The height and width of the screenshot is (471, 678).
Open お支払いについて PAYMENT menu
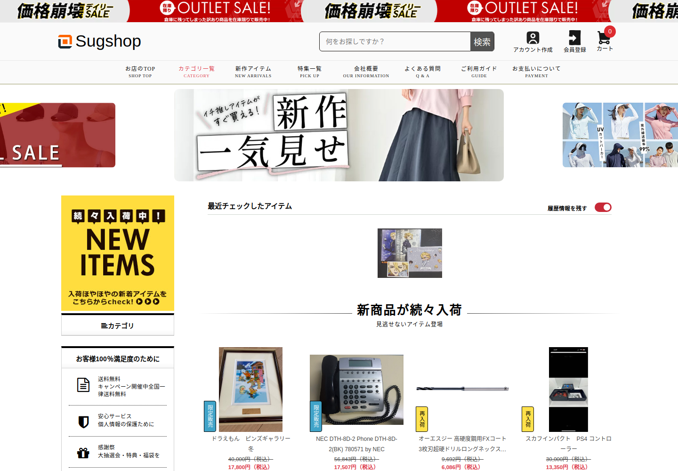click(x=536, y=72)
